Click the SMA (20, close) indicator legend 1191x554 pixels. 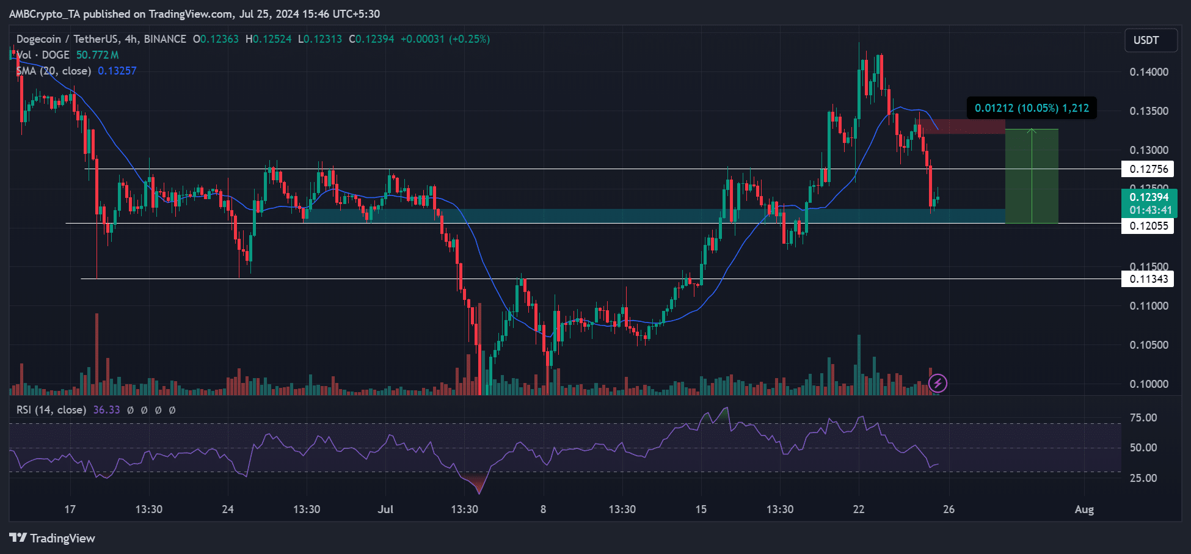coord(54,71)
